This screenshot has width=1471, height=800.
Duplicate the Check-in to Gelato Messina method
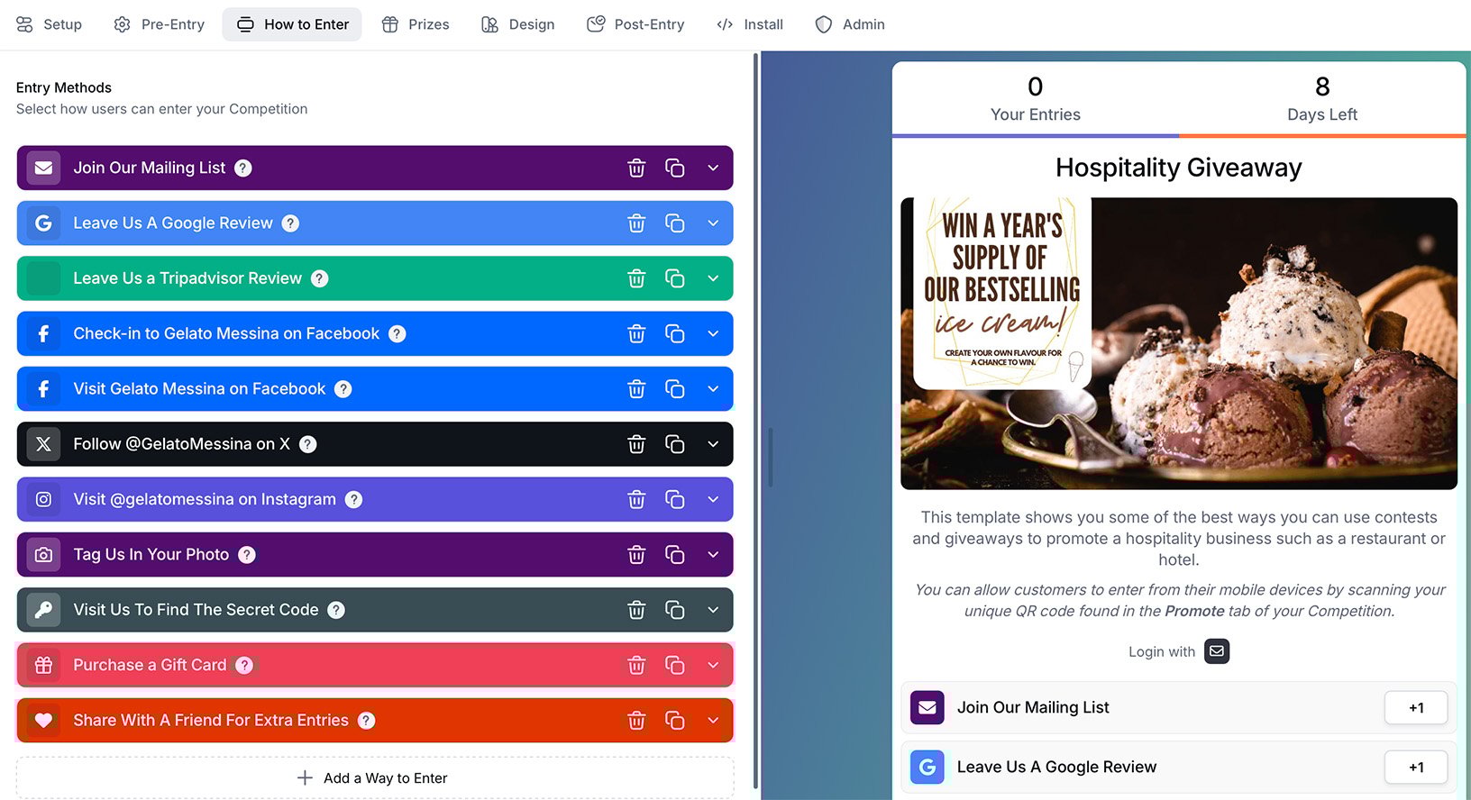674,333
